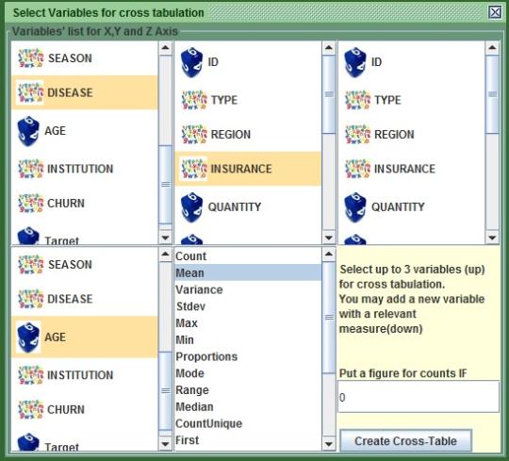
Task: Click up arrow of middle list scrollbar
Action: pyautogui.click(x=329, y=48)
